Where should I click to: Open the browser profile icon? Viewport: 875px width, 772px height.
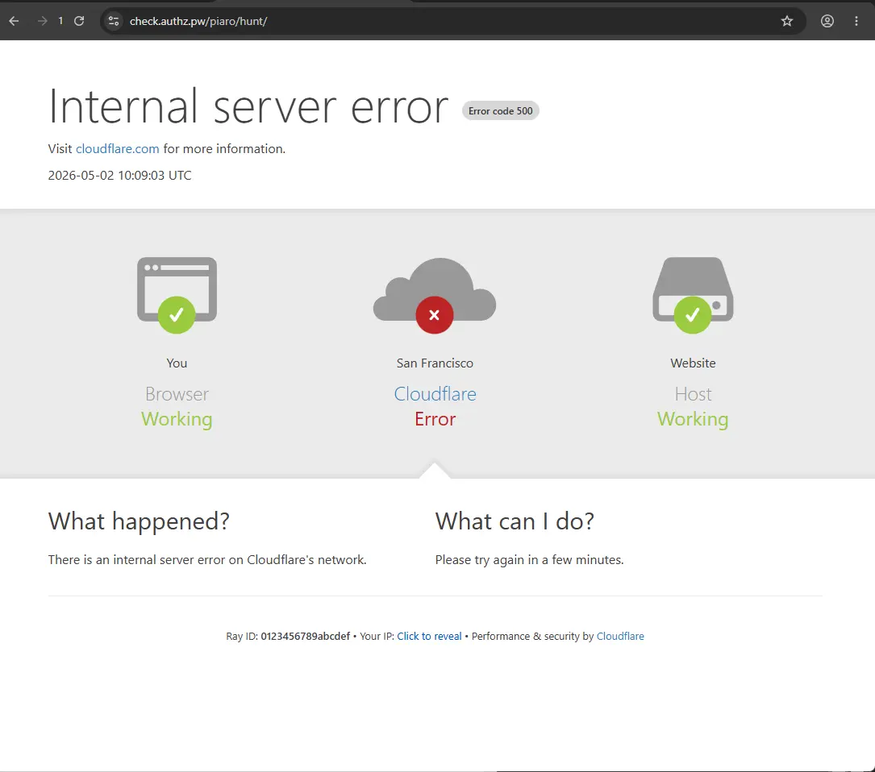click(827, 21)
